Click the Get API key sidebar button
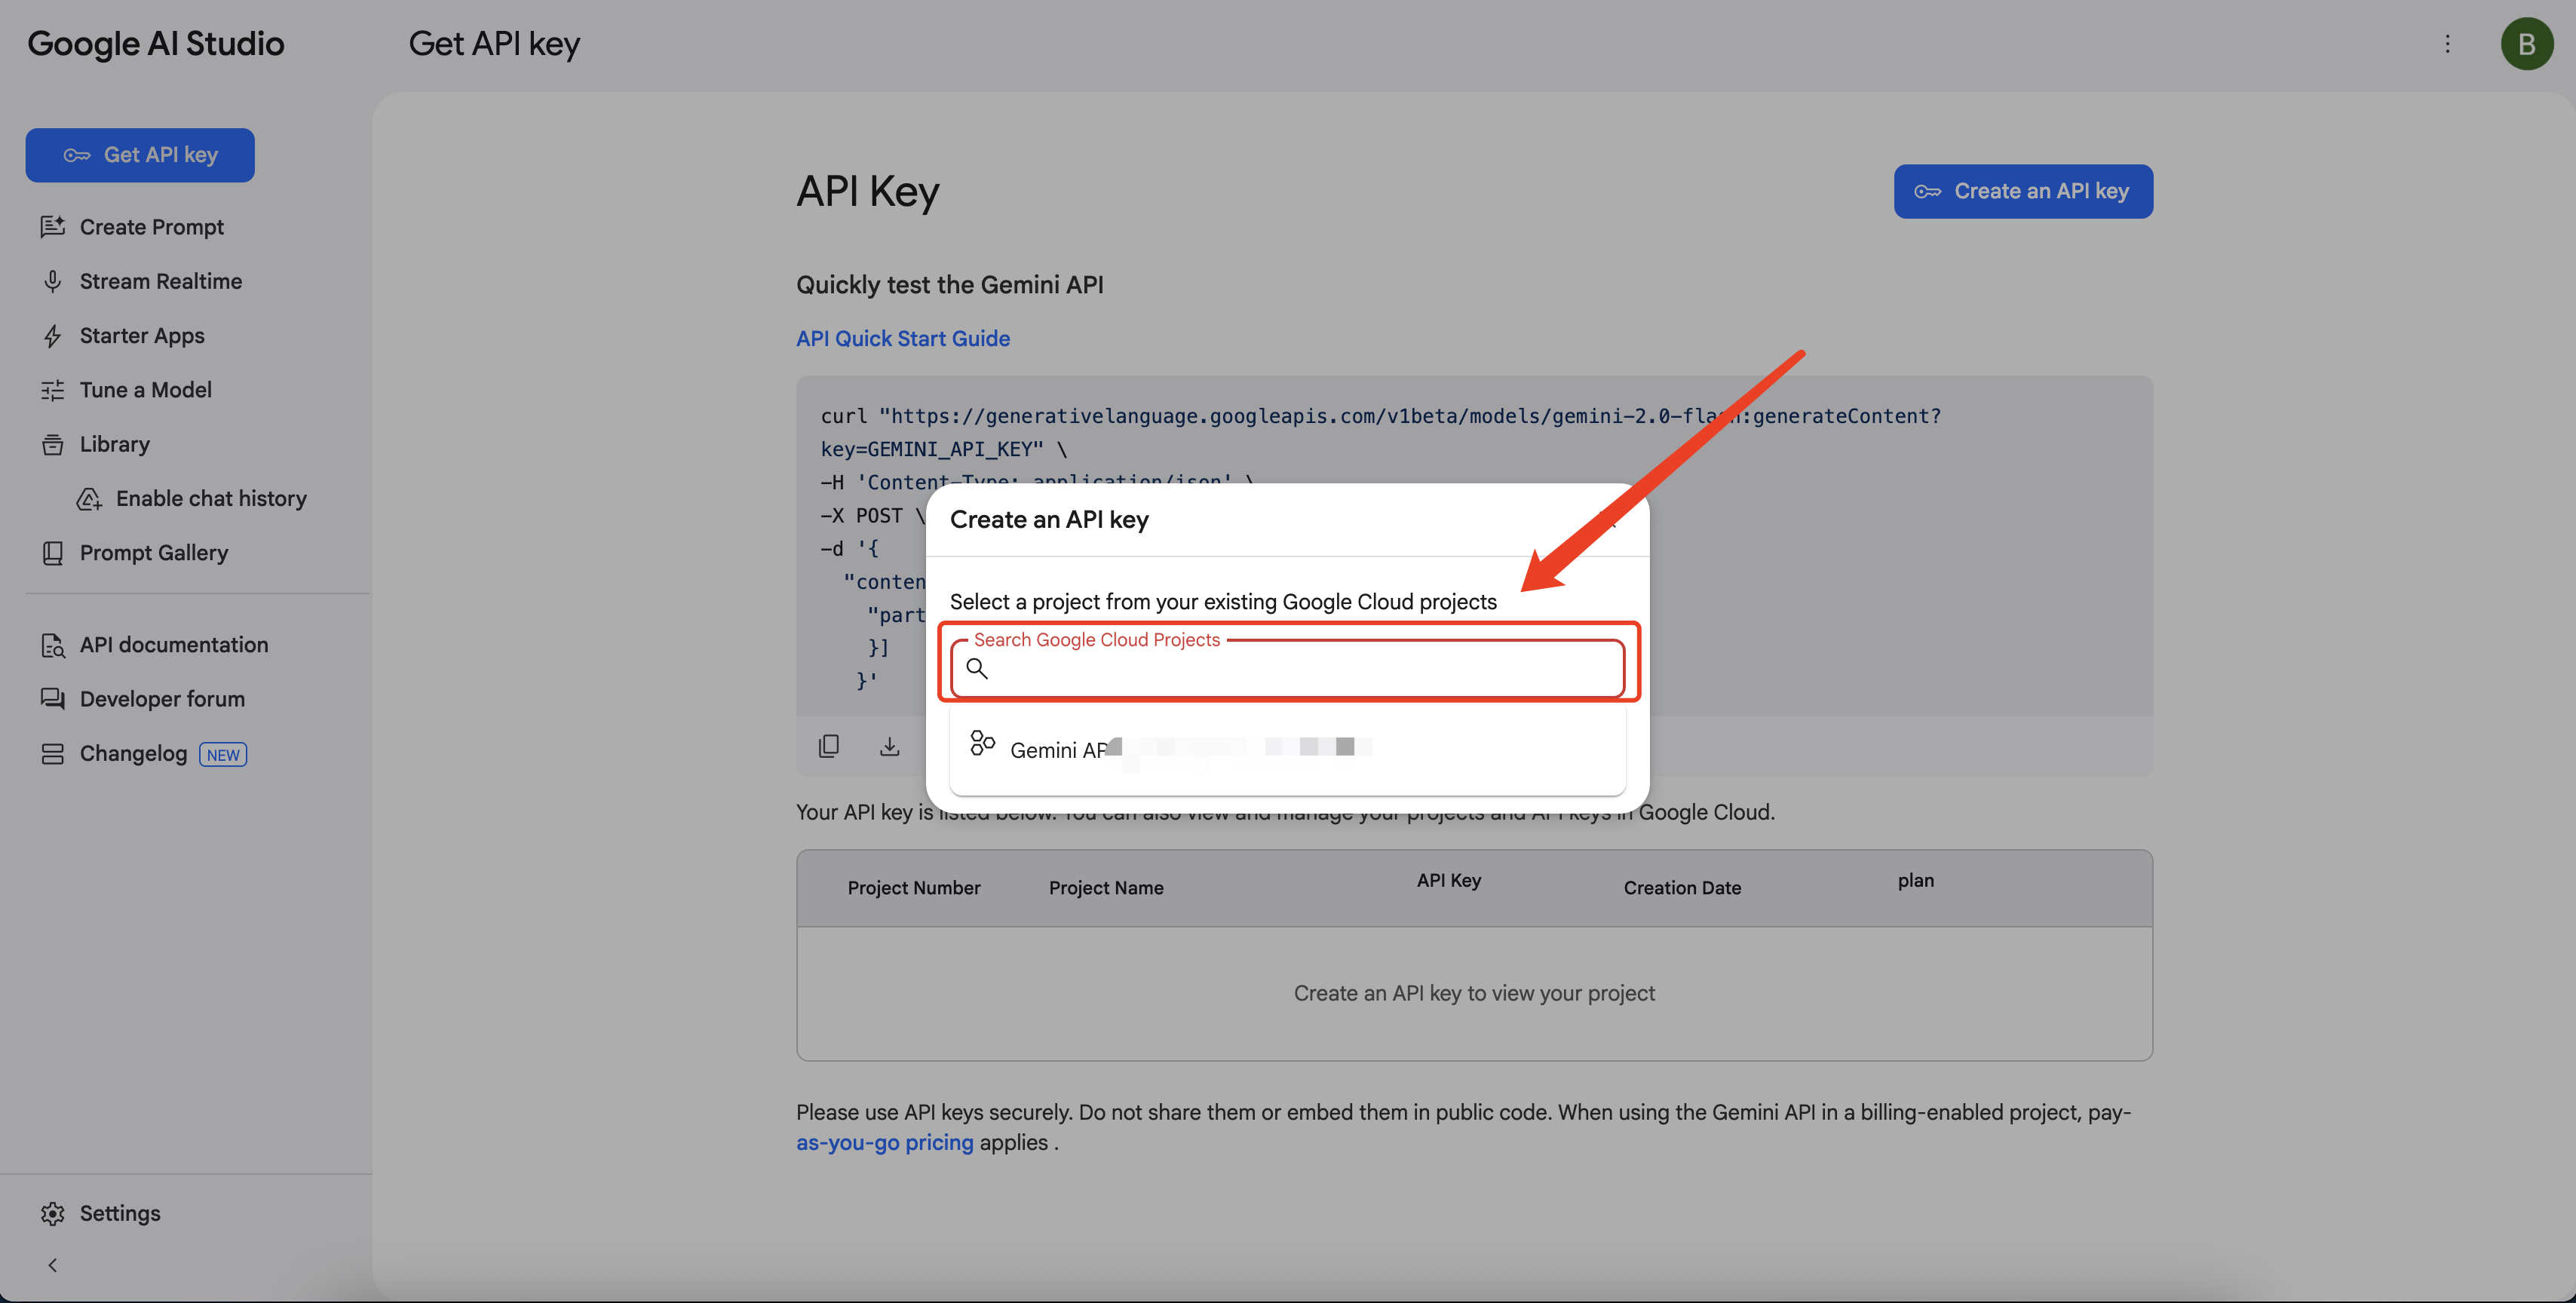This screenshot has height=1303, width=2576. pos(140,155)
